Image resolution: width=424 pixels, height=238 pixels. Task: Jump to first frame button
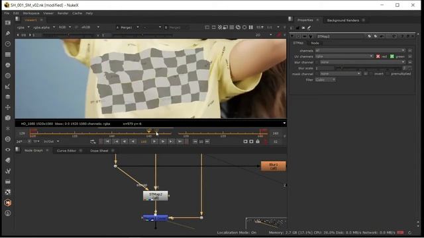coord(107,141)
